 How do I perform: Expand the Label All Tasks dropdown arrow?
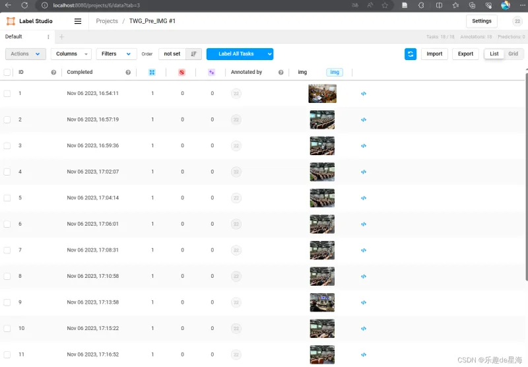pos(269,54)
